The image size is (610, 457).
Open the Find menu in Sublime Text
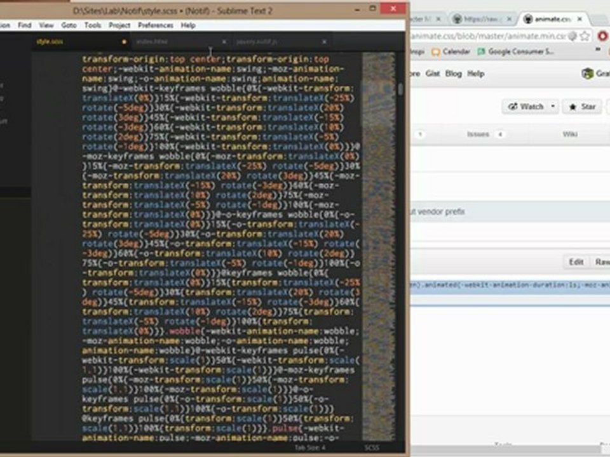click(25, 25)
